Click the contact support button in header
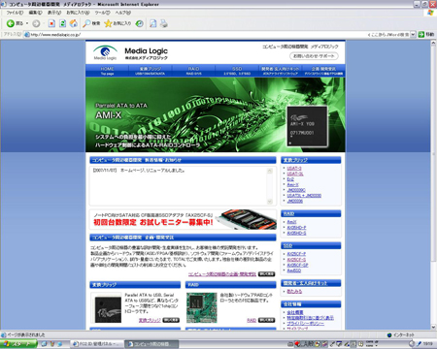This screenshot has height=349, width=437. pyautogui.click(x=314, y=56)
